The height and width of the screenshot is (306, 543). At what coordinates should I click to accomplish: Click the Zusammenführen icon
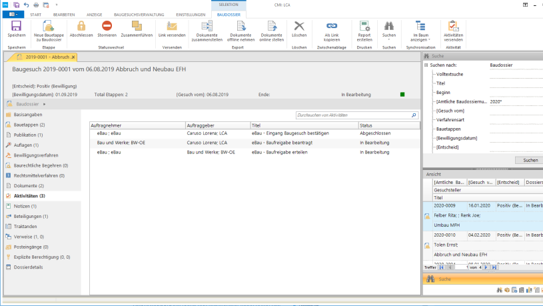tap(137, 28)
